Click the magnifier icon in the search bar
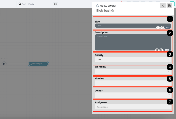176x119 pixels. coord(20,4)
